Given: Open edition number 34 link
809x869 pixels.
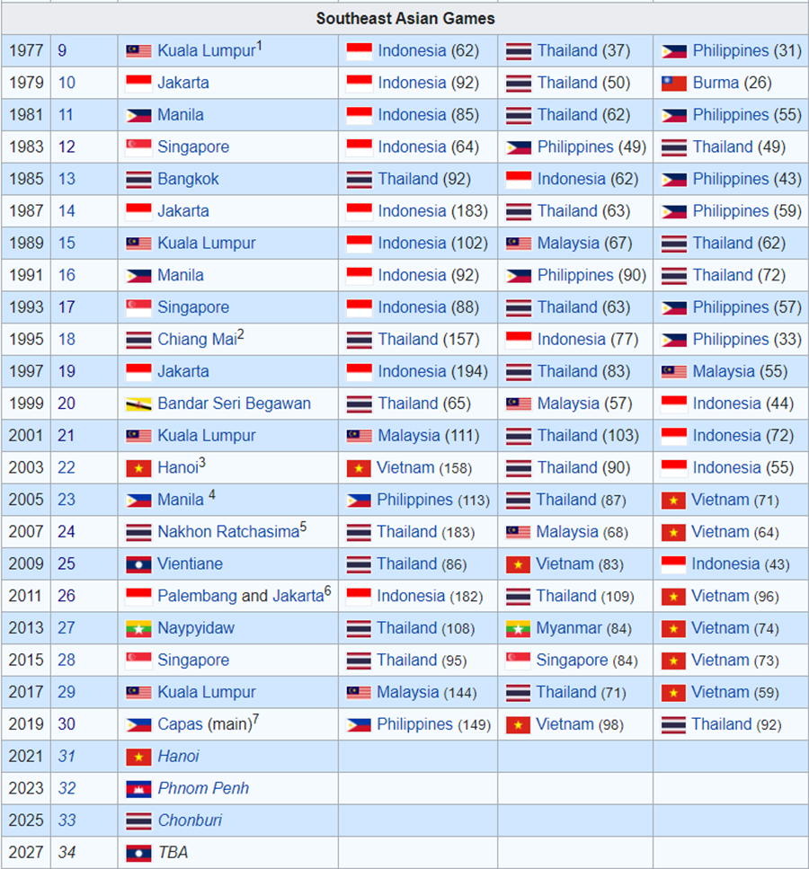Looking at the screenshot, I should [x=67, y=852].
